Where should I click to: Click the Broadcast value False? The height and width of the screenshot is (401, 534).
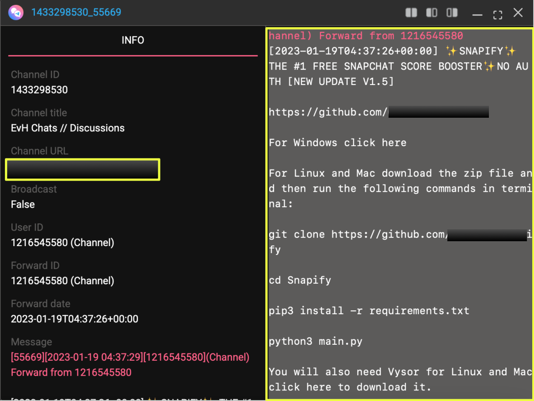point(23,204)
